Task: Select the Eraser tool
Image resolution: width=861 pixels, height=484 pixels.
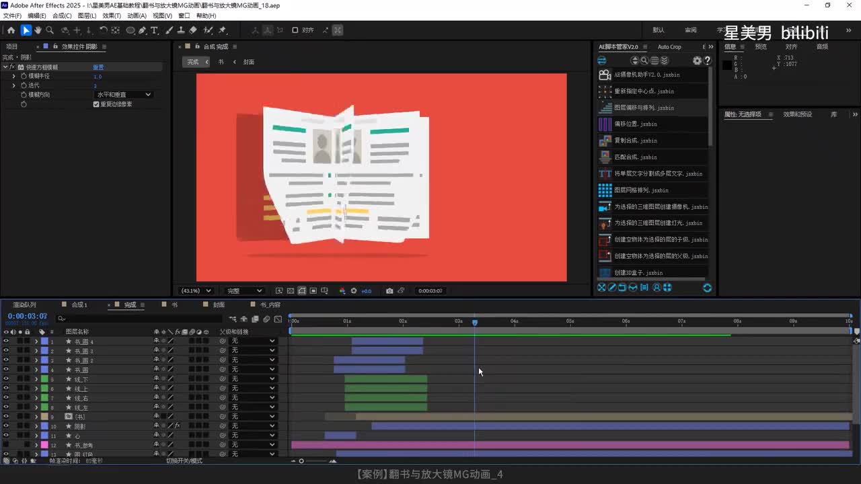Action: tap(193, 30)
